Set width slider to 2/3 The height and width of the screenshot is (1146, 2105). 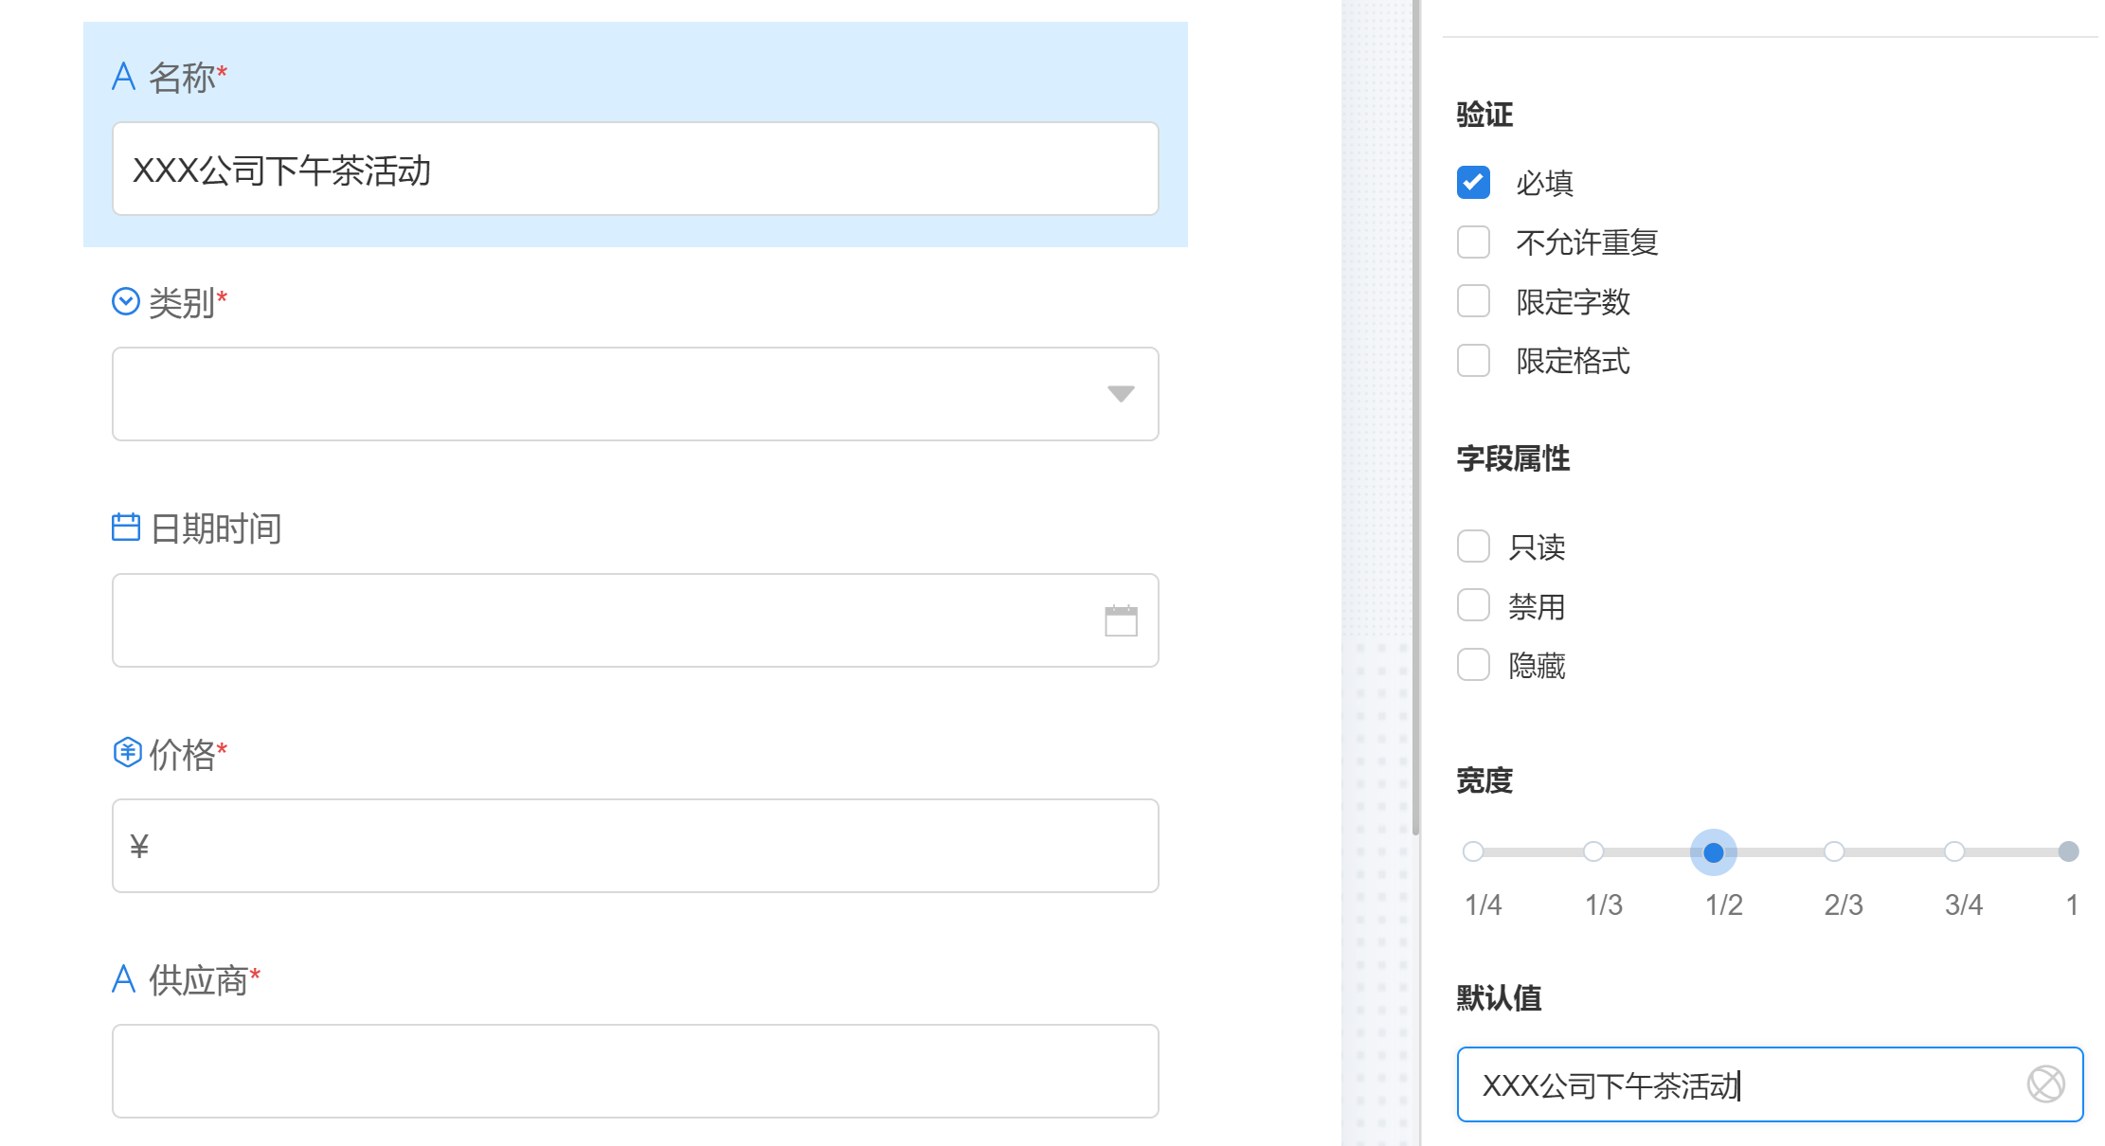(1834, 851)
